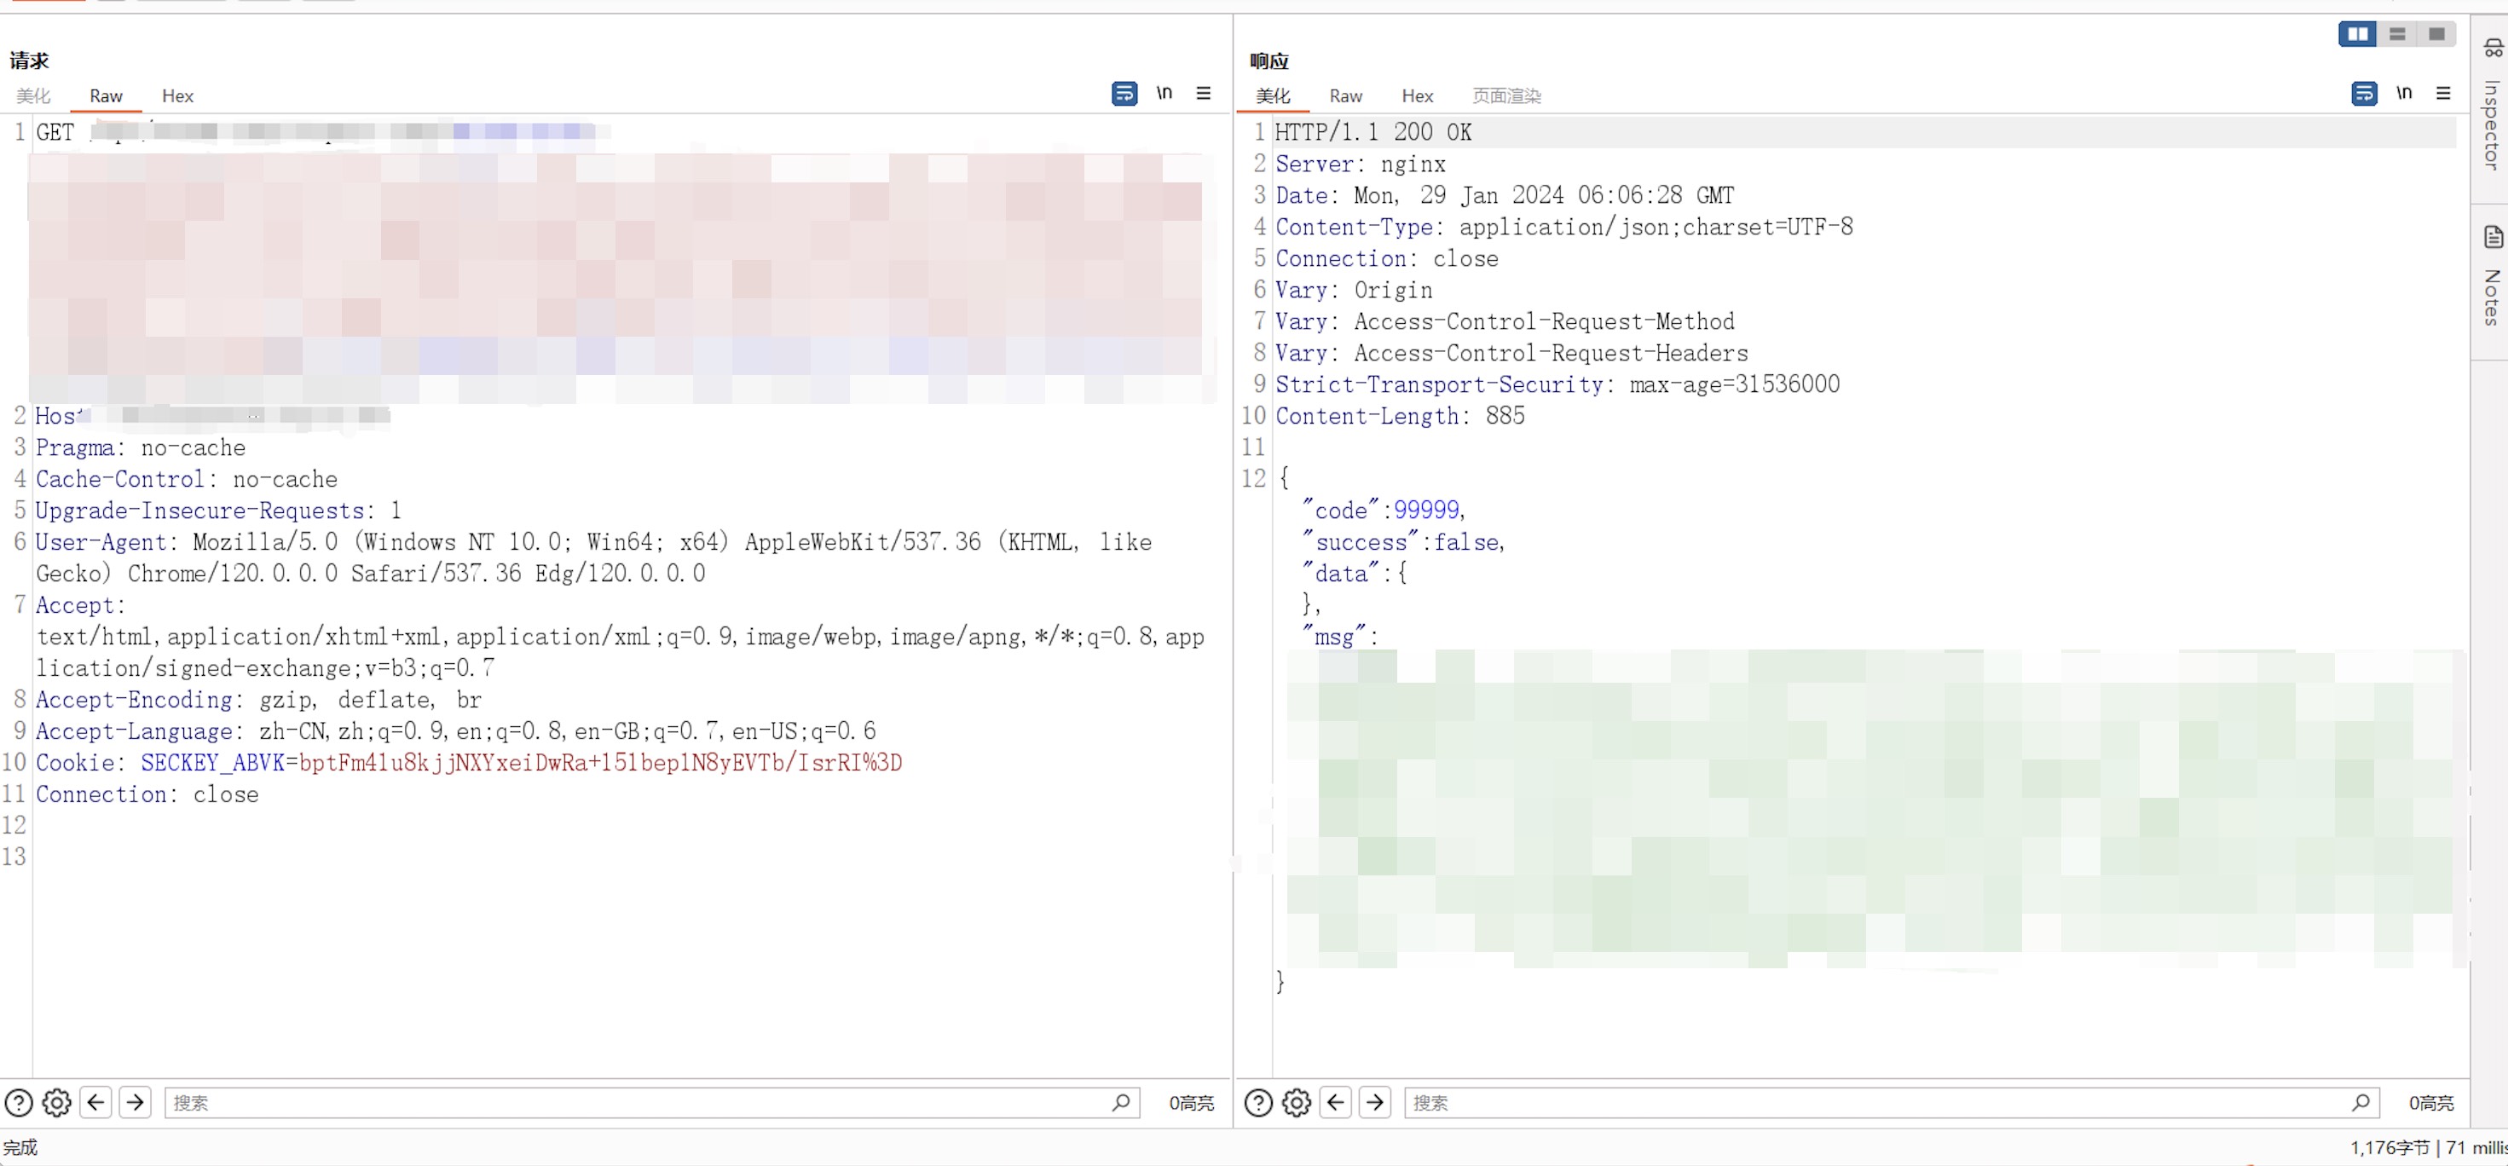Toggle show non-printable \n in response panel

tap(2404, 94)
